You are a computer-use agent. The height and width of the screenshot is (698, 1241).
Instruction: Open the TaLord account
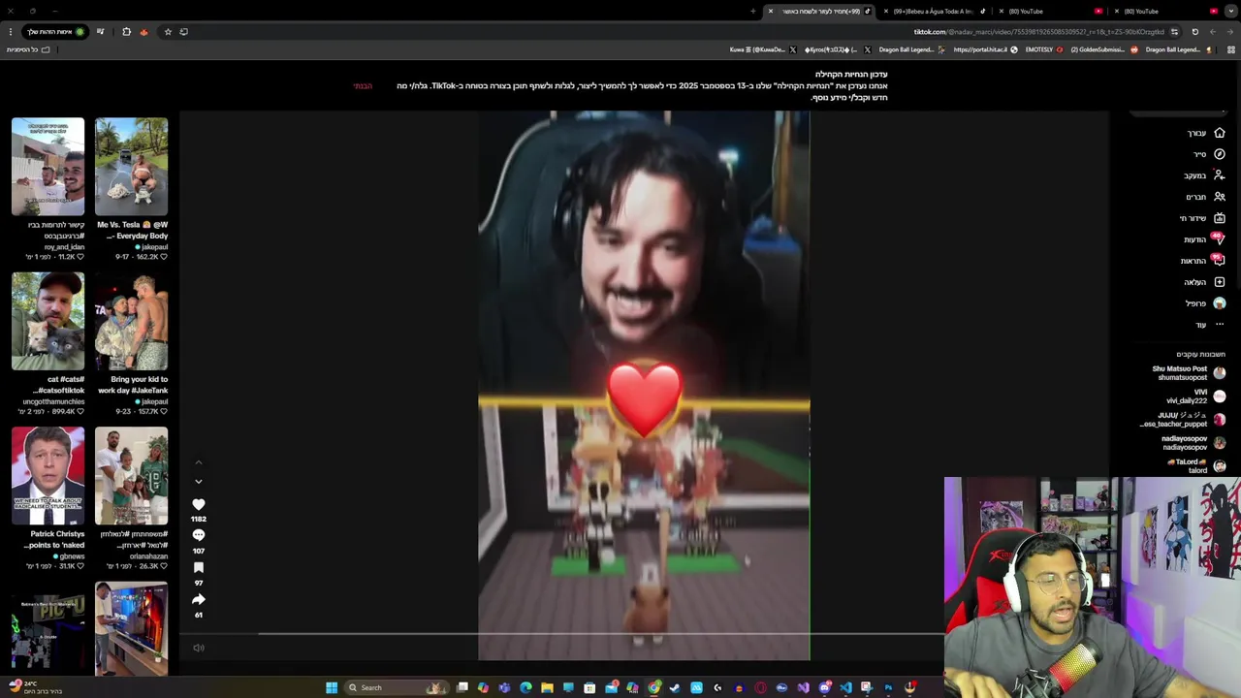[1195, 466]
